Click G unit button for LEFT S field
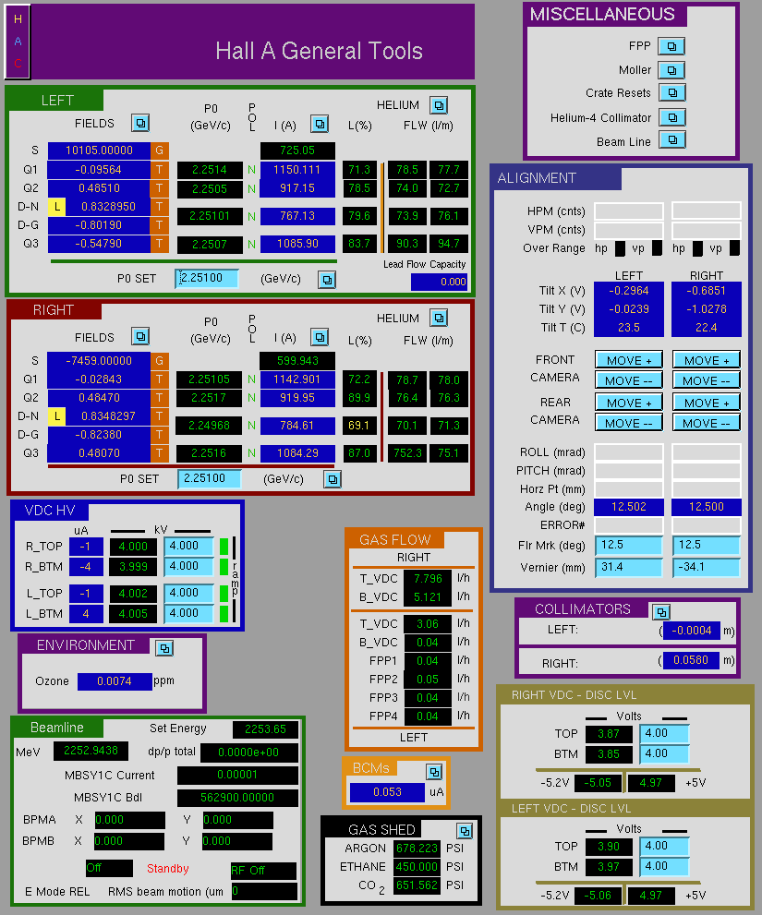This screenshot has height=915, width=762. click(160, 150)
